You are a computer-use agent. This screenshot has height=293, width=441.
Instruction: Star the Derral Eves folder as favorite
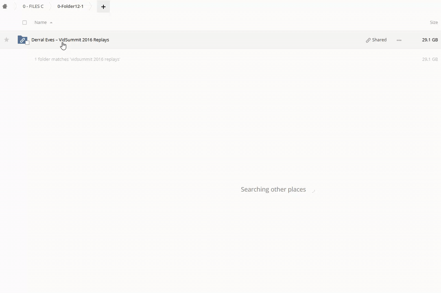(7, 40)
